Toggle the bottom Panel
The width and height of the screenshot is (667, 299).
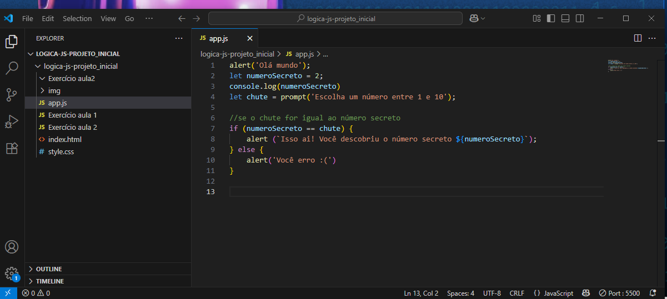[565, 18]
